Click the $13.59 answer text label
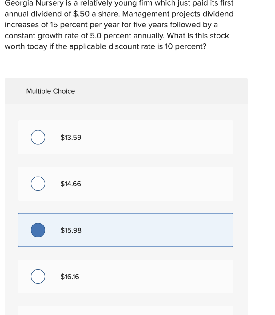Viewport: 275px width, 315px height. click(x=71, y=137)
